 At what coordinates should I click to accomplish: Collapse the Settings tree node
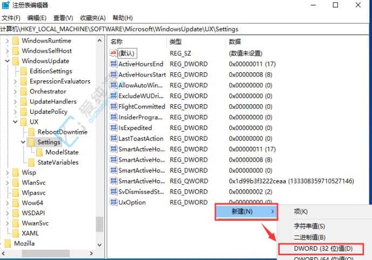pyautogui.click(x=23, y=142)
